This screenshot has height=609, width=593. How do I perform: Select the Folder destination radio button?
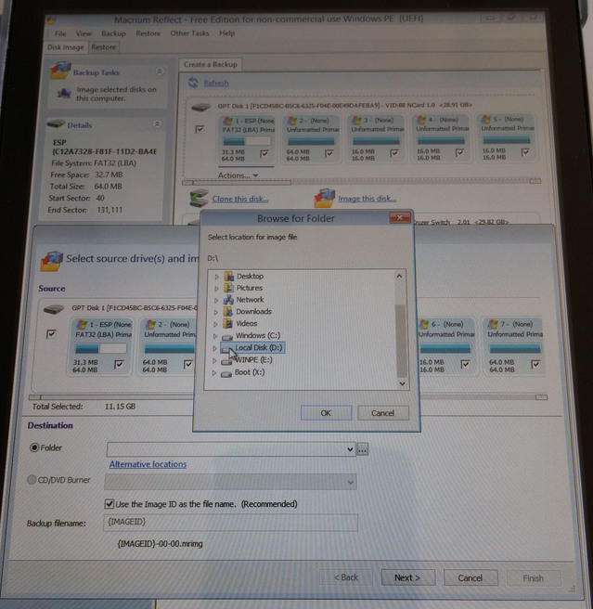tap(34, 447)
